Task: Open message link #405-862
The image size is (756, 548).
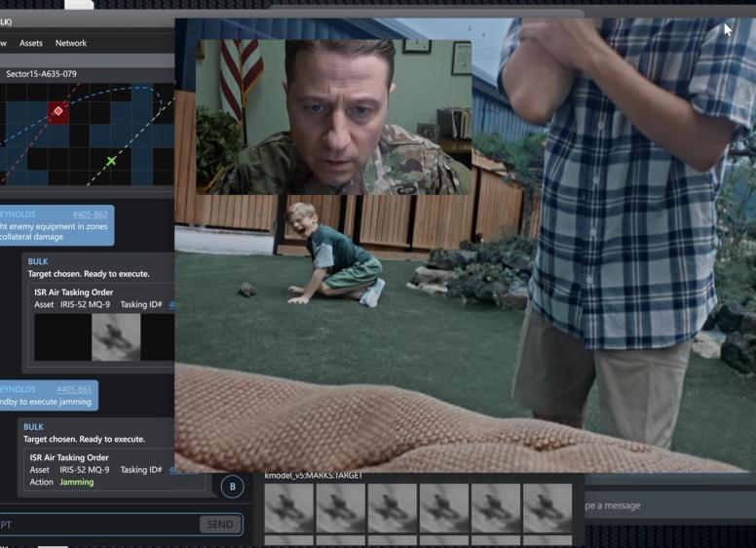Action: pyautogui.click(x=91, y=215)
